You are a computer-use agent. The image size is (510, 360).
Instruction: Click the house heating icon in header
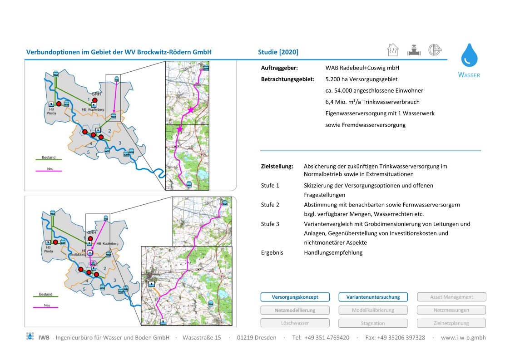point(392,50)
